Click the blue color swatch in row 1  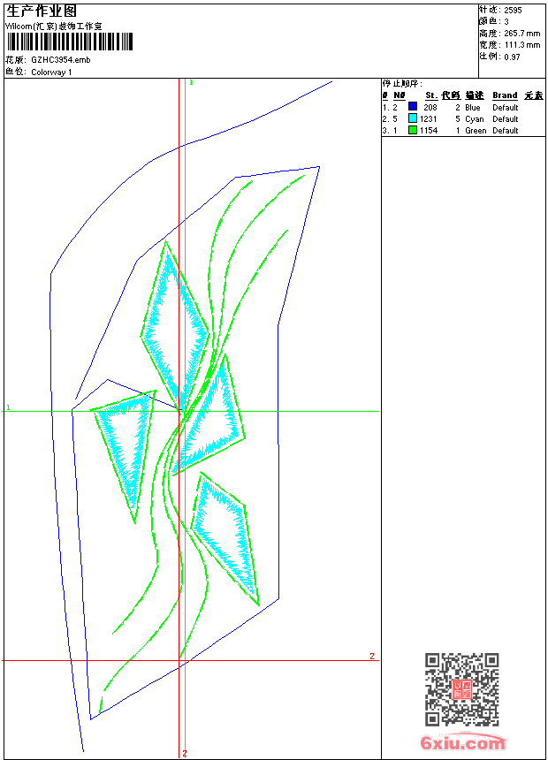413,107
